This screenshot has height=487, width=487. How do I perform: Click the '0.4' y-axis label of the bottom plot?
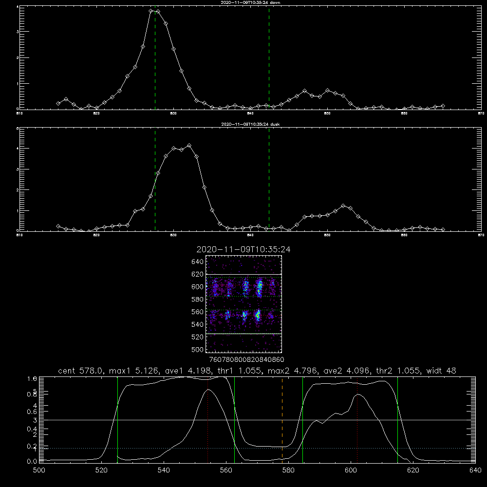click(x=32, y=429)
